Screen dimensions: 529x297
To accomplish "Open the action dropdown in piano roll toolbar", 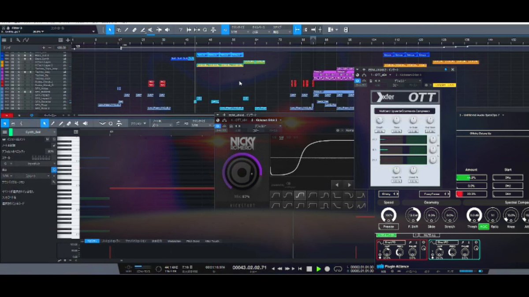I will click(138, 124).
